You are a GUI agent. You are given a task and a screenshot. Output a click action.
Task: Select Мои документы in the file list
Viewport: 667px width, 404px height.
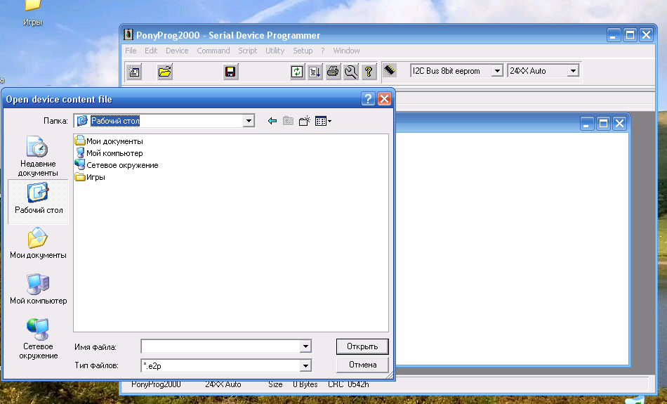[110, 141]
